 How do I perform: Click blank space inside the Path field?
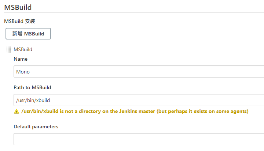click(x=165, y=100)
